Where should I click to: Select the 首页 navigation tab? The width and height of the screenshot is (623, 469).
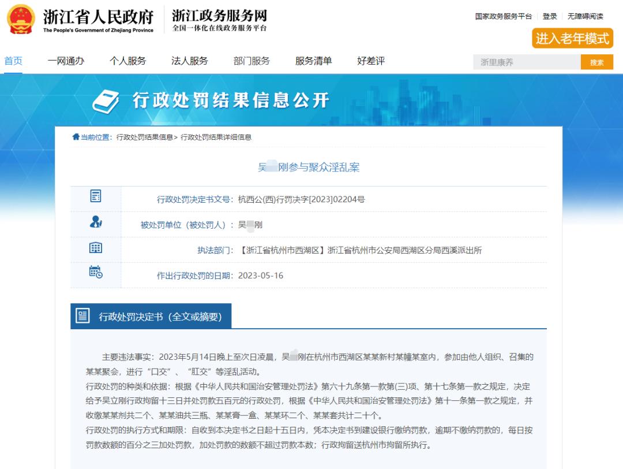[x=13, y=61]
